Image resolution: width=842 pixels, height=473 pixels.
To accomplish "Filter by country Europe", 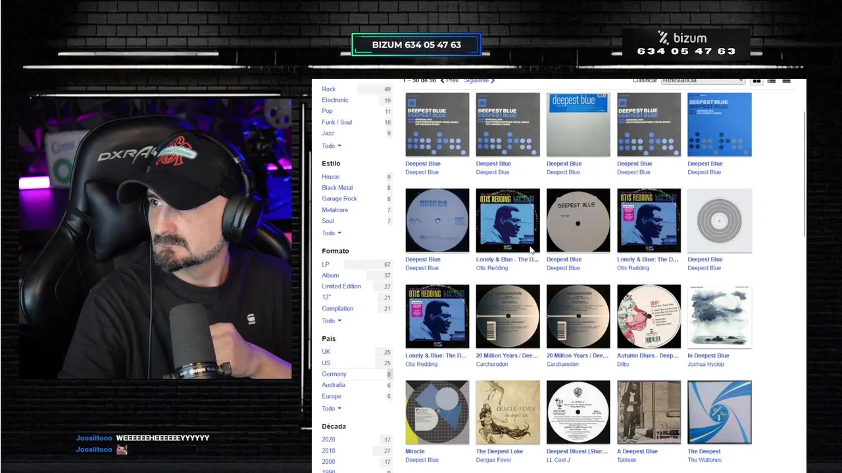I will pos(332,396).
